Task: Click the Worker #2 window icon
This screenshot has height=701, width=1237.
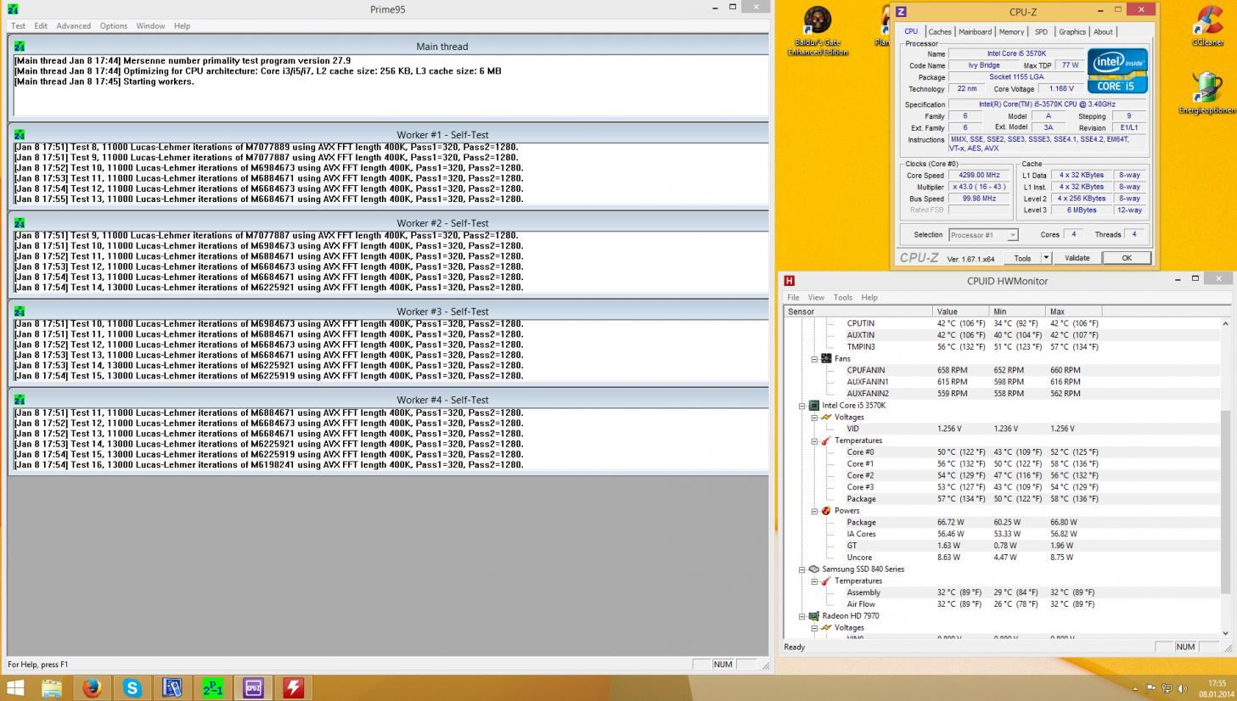Action: pyautogui.click(x=20, y=222)
